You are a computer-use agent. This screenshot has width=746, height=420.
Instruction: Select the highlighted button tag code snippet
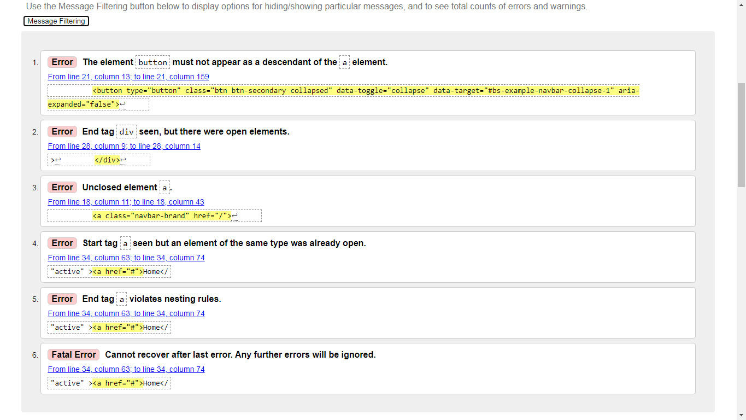343,90
